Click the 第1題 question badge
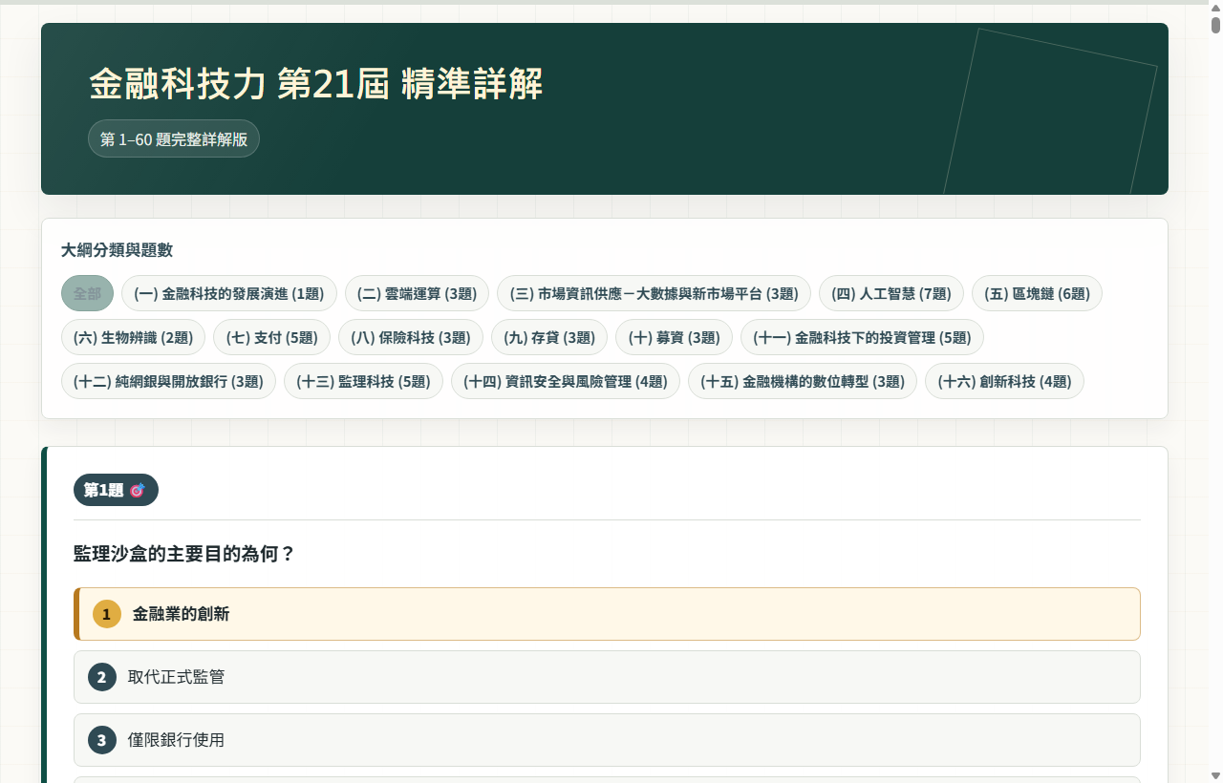The height and width of the screenshot is (783, 1223). (116, 490)
